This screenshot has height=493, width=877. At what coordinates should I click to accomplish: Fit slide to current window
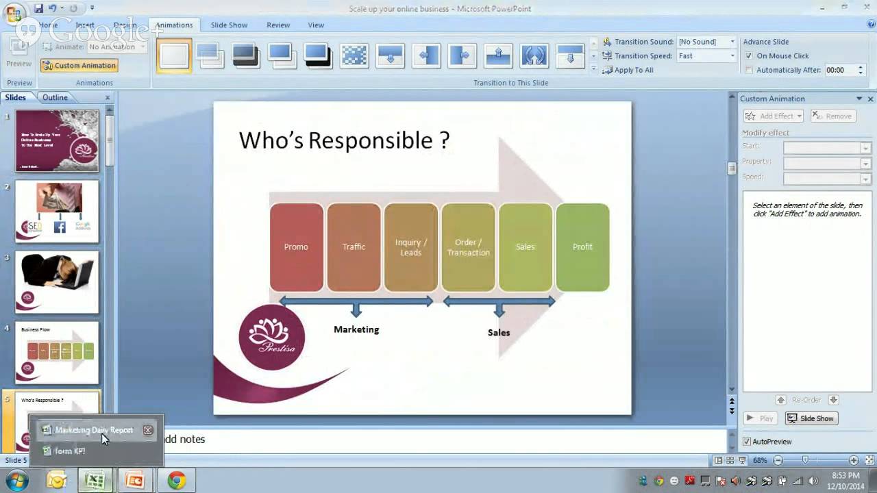pos(868,460)
